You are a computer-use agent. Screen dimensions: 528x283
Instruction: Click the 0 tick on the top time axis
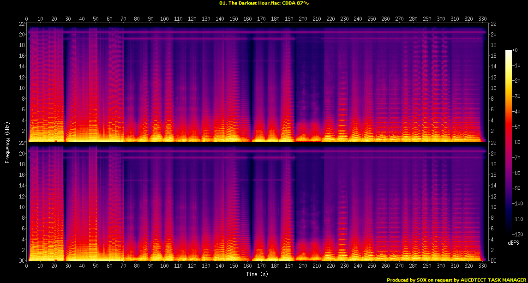tap(27, 19)
